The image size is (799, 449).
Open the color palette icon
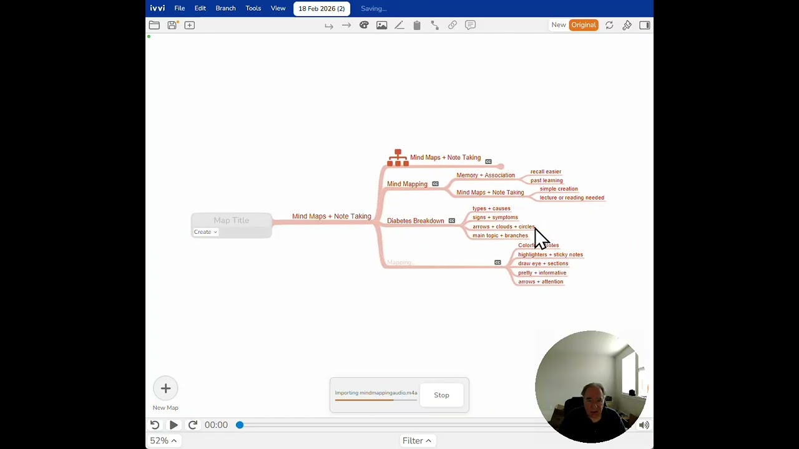point(364,25)
